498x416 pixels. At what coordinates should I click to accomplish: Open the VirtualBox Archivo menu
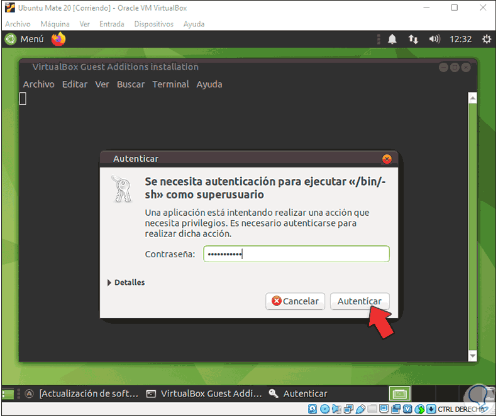18,24
